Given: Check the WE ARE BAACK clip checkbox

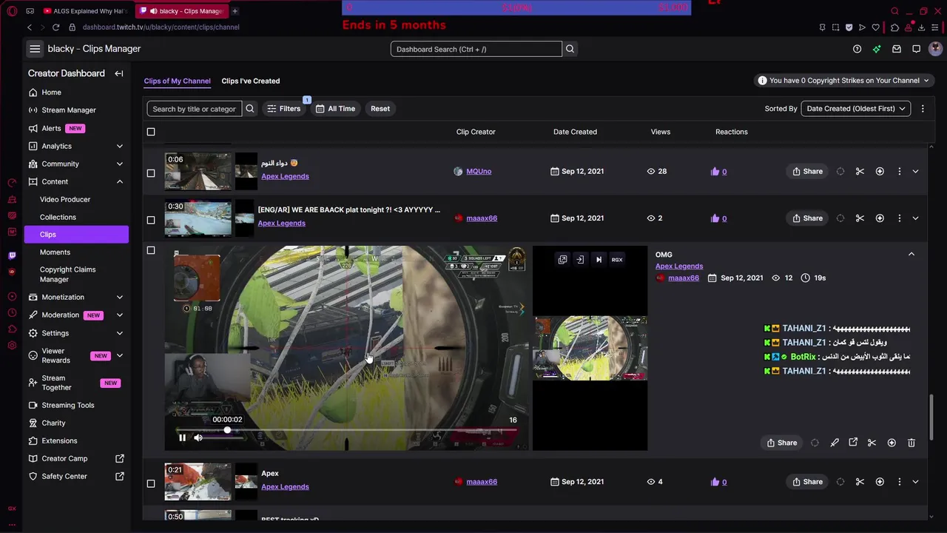Looking at the screenshot, I should point(151,220).
